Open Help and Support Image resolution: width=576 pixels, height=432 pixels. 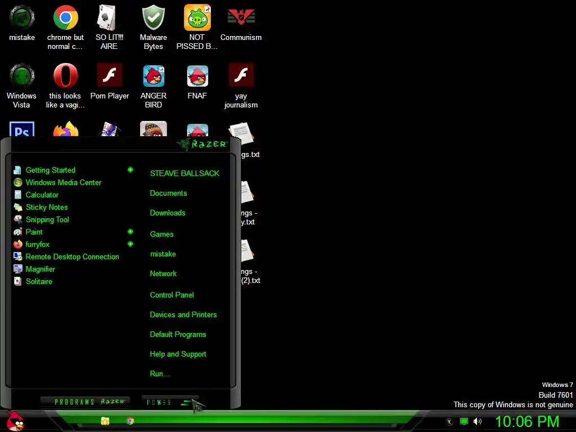coord(178,354)
